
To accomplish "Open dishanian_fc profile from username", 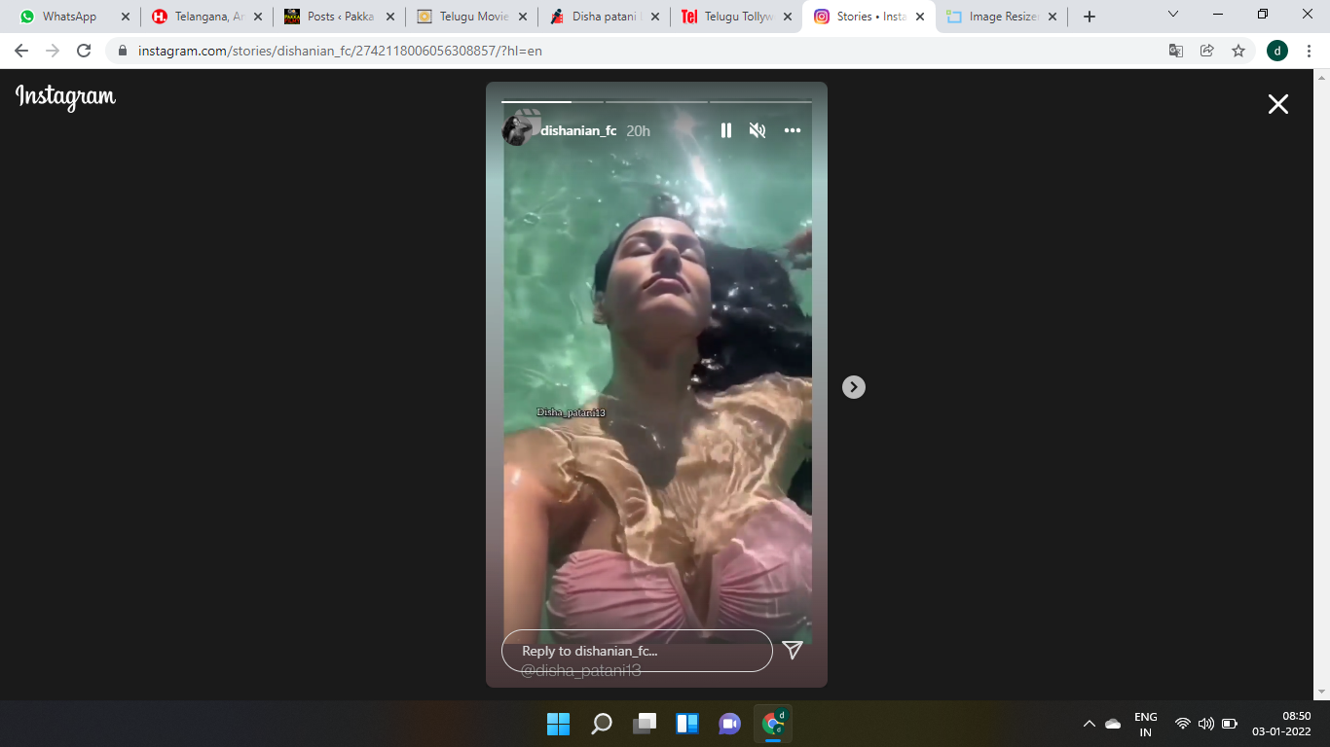I will pyautogui.click(x=578, y=130).
